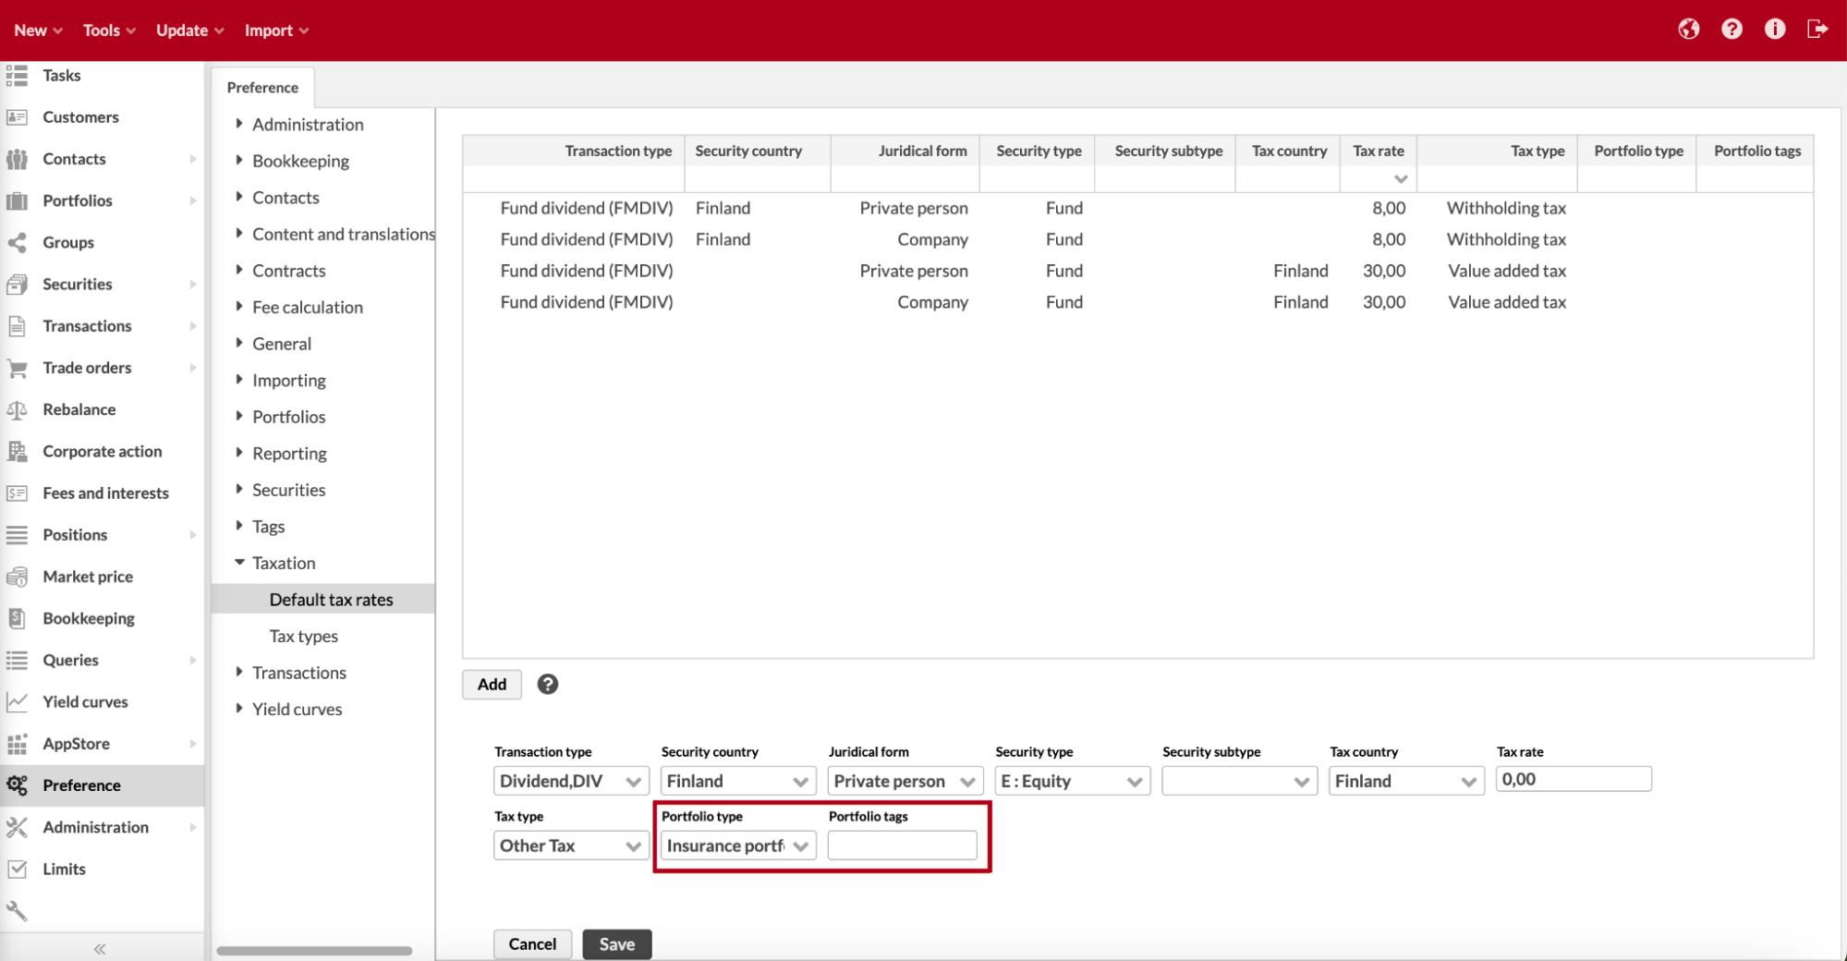Screen dimensions: 1847x961
Task: Collapse the Taxation tree node
Action: tap(239, 562)
